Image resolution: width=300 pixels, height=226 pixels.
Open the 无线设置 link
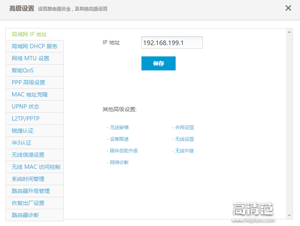pyautogui.click(x=185, y=139)
